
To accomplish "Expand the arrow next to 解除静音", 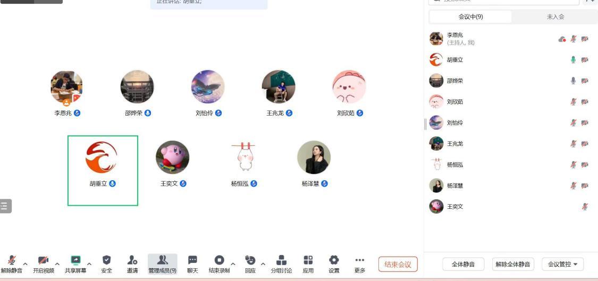I will click(x=25, y=264).
